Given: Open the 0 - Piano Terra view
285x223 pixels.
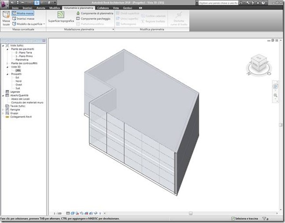Looking at the screenshot, I should [24, 53].
